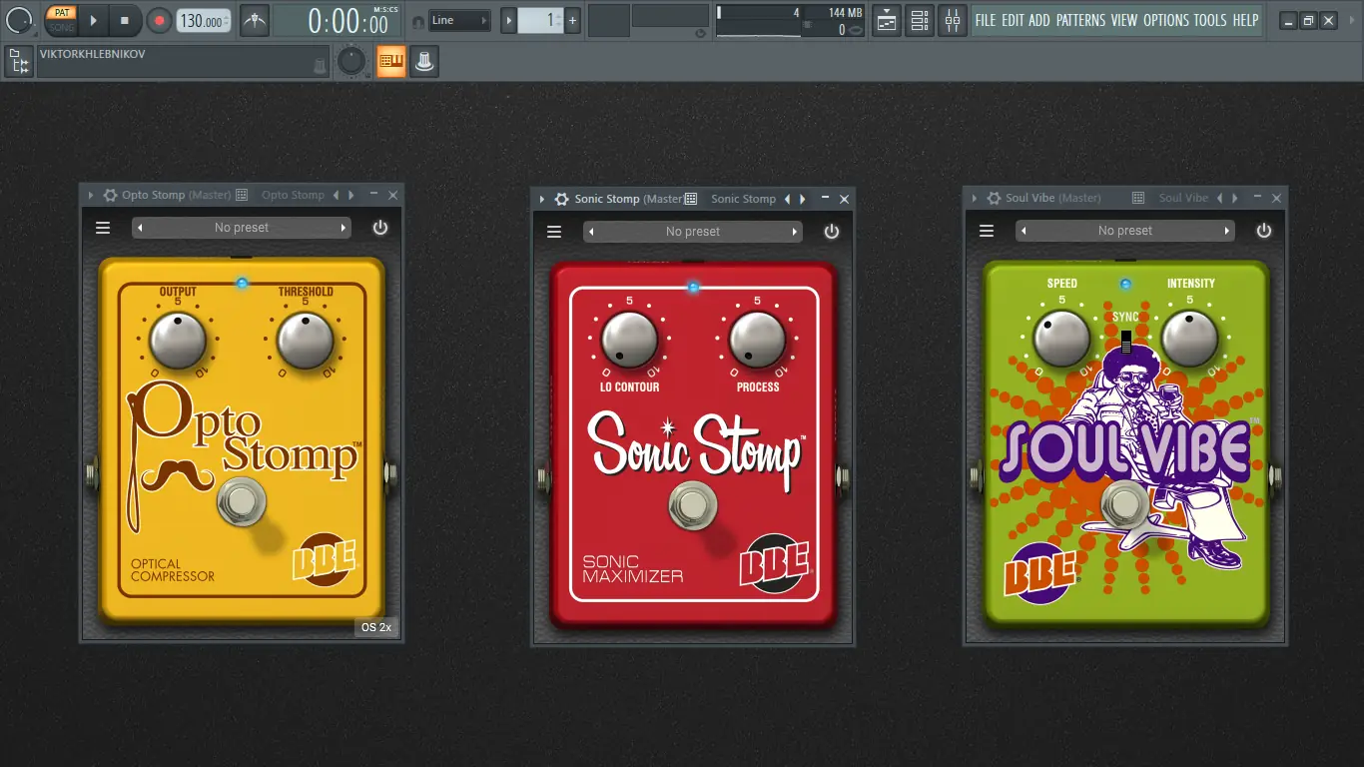Expand the Opto Stomp window menu arrow

point(91,196)
